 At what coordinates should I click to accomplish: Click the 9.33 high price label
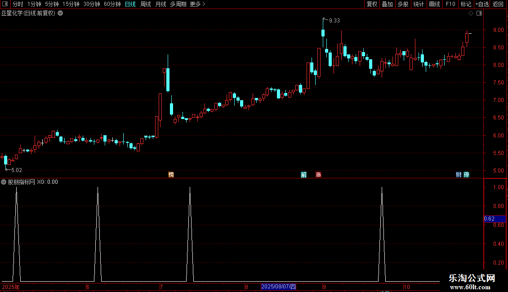334,21
